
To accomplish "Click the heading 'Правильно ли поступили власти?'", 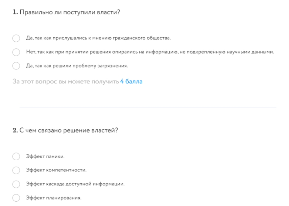I will click(70, 12).
